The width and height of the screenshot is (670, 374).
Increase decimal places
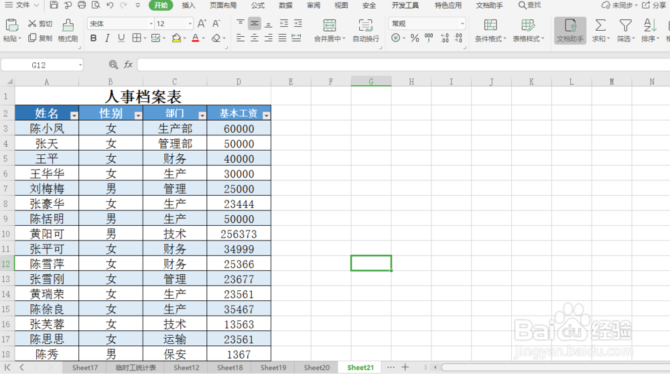click(444, 38)
